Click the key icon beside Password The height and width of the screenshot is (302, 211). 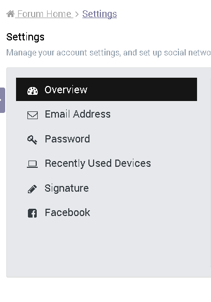click(32, 140)
